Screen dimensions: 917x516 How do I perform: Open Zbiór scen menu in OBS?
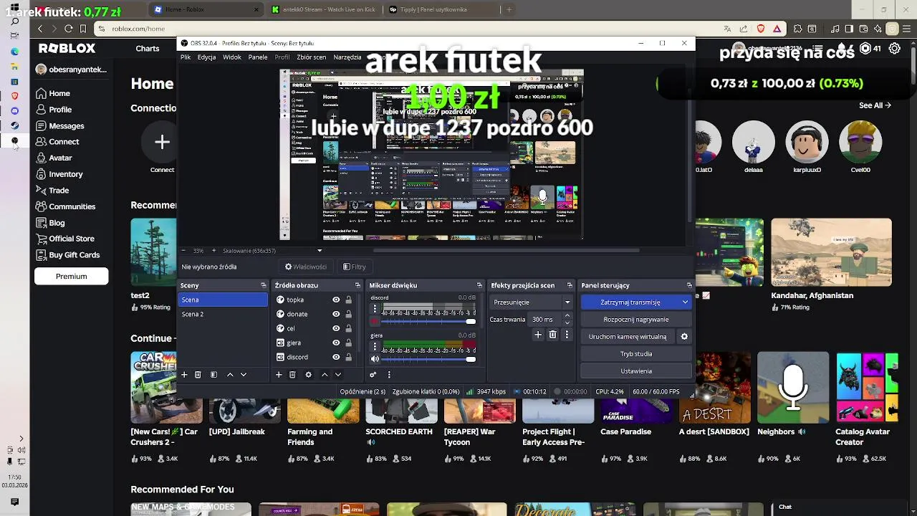[x=311, y=57]
